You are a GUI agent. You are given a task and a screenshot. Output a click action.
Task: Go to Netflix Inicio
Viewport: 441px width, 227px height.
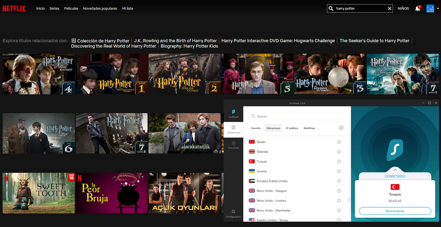tap(40, 9)
